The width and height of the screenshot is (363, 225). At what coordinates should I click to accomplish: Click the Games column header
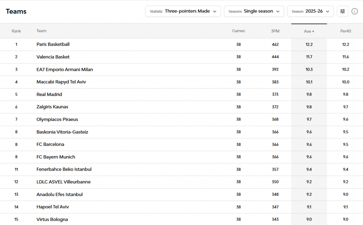tap(238, 31)
